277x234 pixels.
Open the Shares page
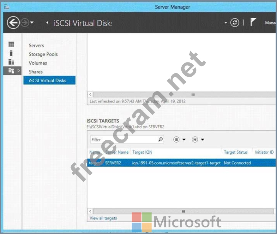pos(36,72)
